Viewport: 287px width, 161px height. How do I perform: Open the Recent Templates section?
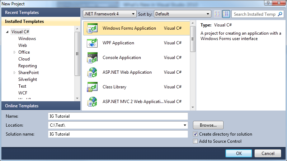coord(41,13)
